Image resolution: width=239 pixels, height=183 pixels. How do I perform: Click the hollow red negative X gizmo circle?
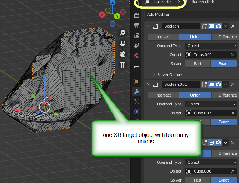click(x=123, y=12)
